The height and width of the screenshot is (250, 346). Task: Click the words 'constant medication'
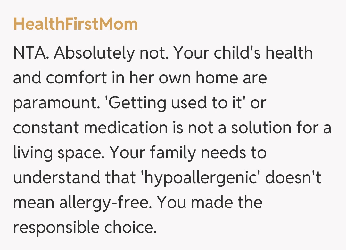90,128
